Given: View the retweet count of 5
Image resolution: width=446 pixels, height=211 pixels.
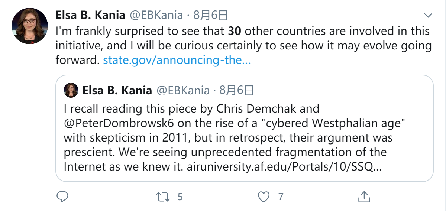Looking at the screenshot, I should click(x=180, y=197).
